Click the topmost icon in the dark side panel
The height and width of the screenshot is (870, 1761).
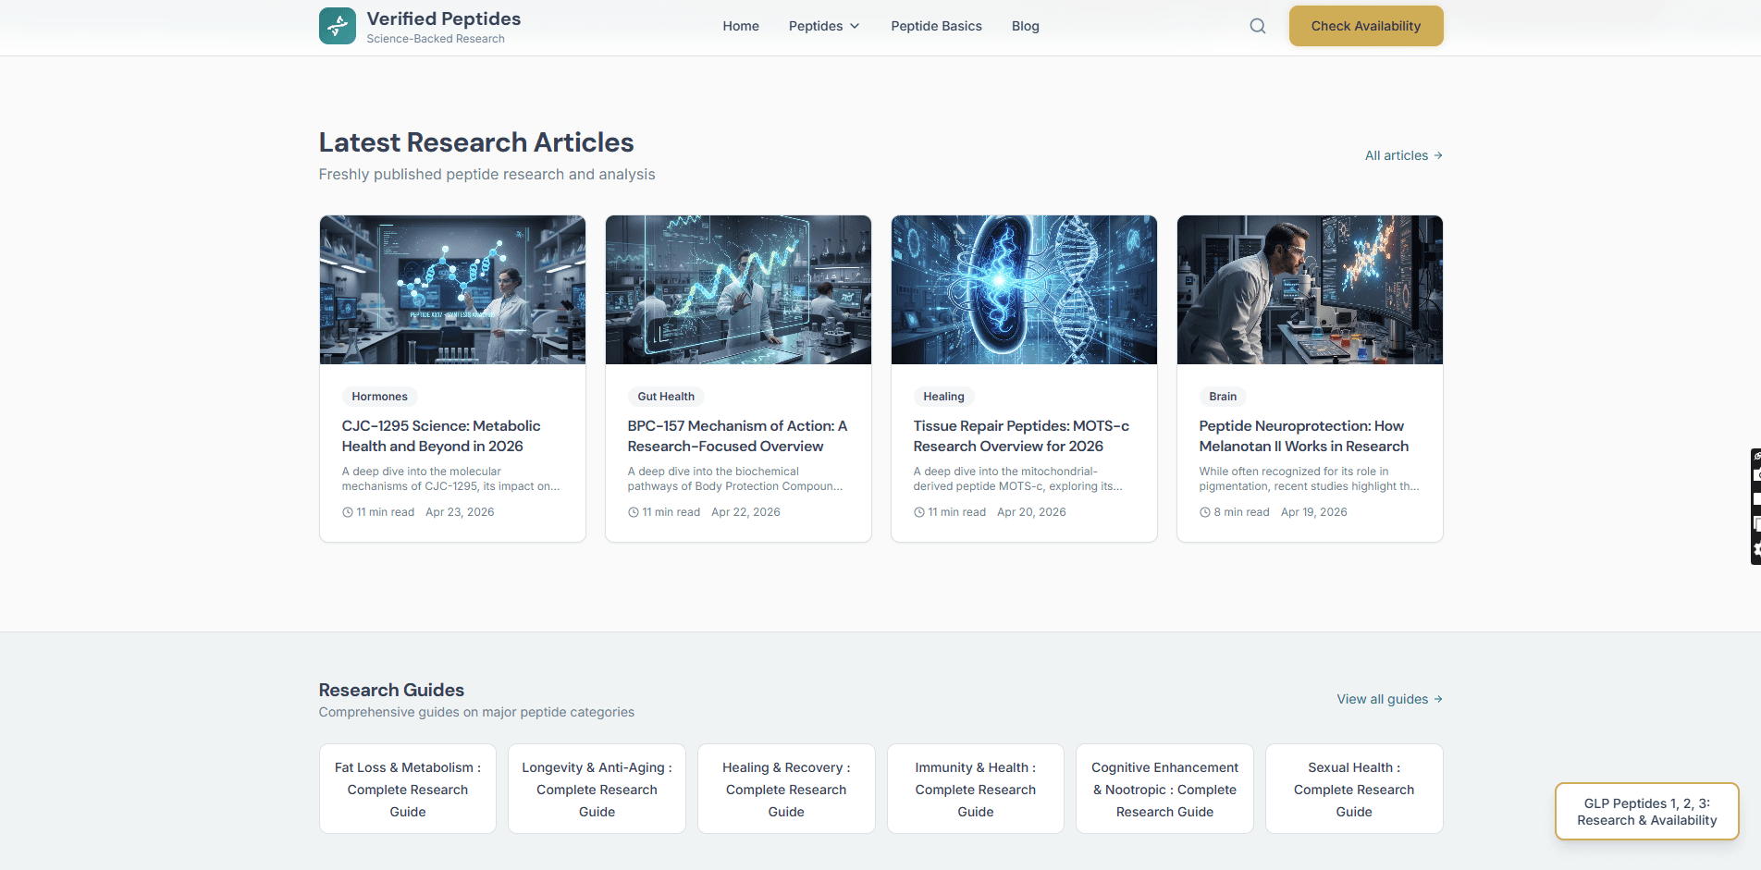click(1755, 458)
